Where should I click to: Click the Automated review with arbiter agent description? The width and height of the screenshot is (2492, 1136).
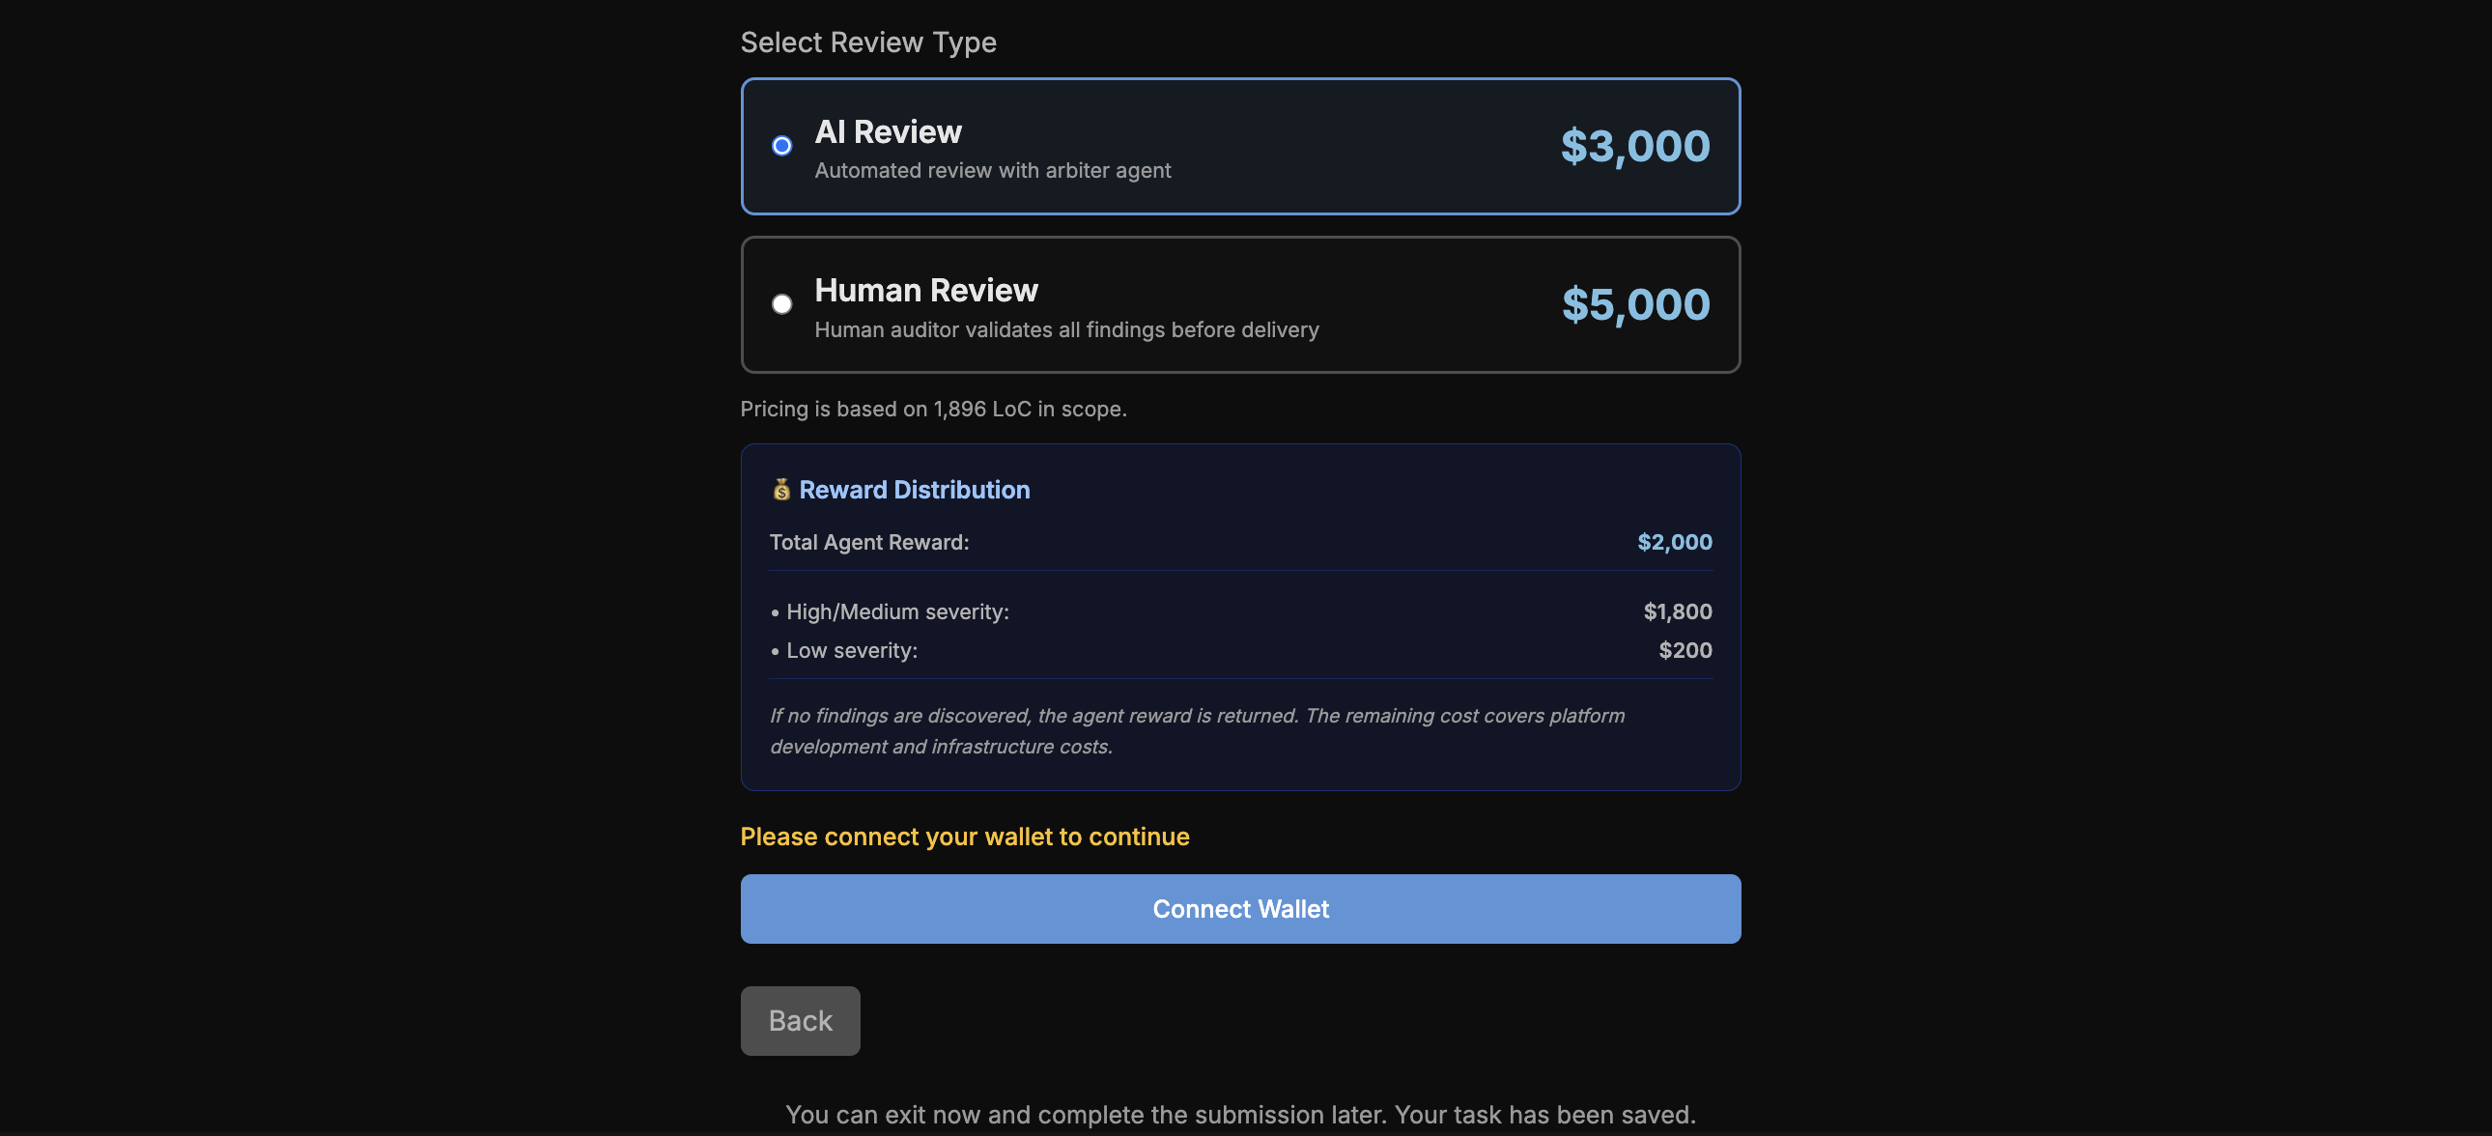click(993, 170)
